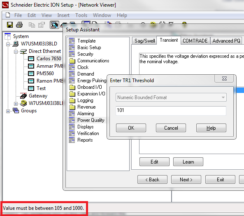Advance with the Next button
The image size is (244, 216).
coord(186,180)
